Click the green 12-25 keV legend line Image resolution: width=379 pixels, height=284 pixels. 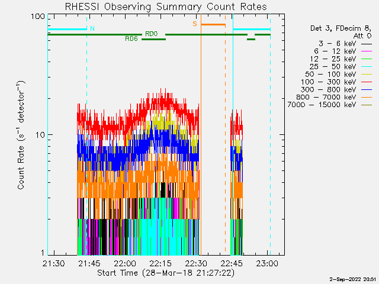[x=367, y=59]
